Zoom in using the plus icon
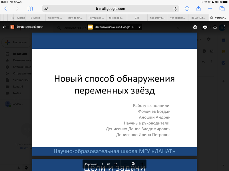This screenshot has height=171, width=229. coord(142,164)
